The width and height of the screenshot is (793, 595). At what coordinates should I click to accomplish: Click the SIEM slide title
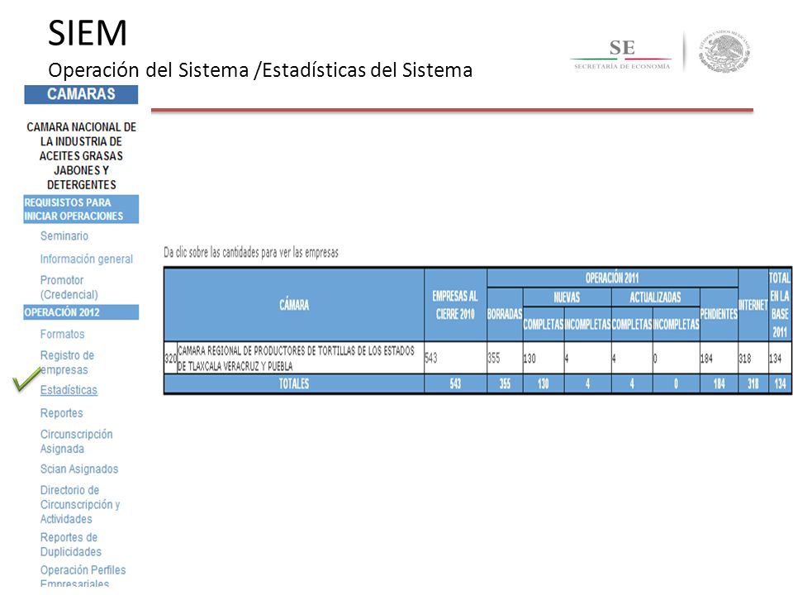[x=88, y=33]
